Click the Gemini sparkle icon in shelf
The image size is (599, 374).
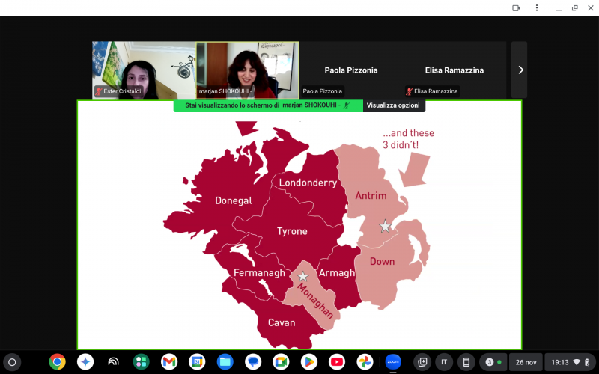tap(85, 362)
